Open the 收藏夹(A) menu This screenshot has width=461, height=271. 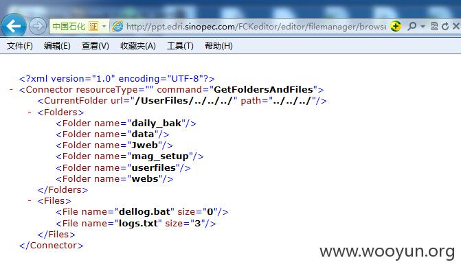coord(138,46)
